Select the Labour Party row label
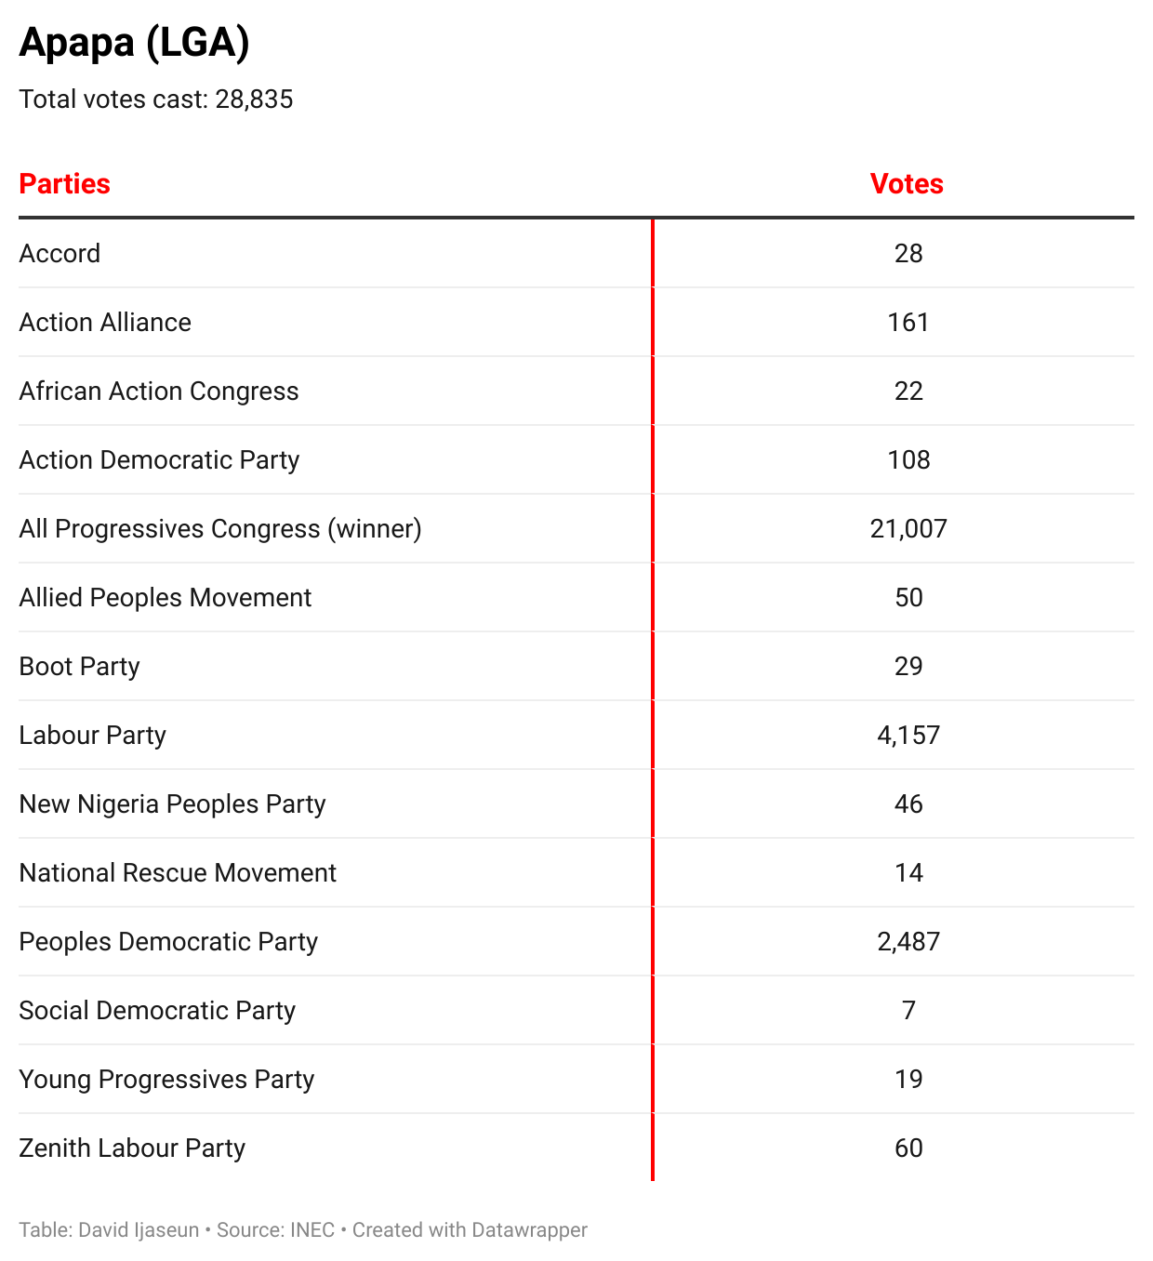 point(92,736)
